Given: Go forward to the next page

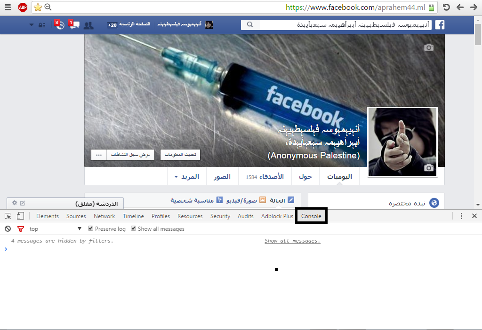Looking at the screenshot, I should click(x=474, y=8).
